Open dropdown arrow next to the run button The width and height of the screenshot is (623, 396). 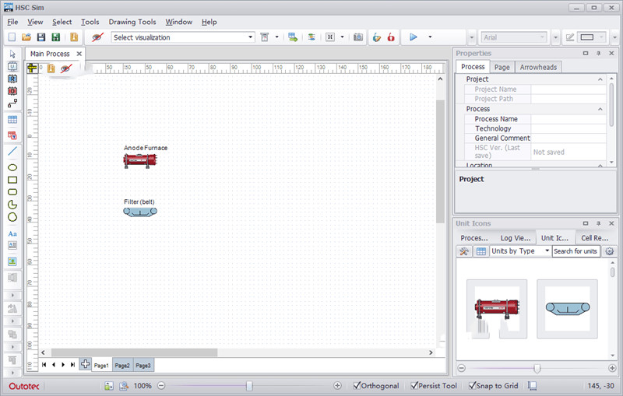pos(430,37)
